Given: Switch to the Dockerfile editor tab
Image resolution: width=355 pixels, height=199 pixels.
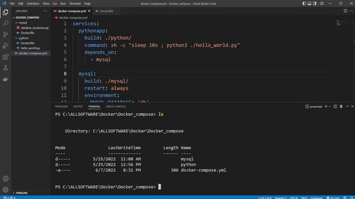Looking at the screenshot, I should (x=106, y=11).
